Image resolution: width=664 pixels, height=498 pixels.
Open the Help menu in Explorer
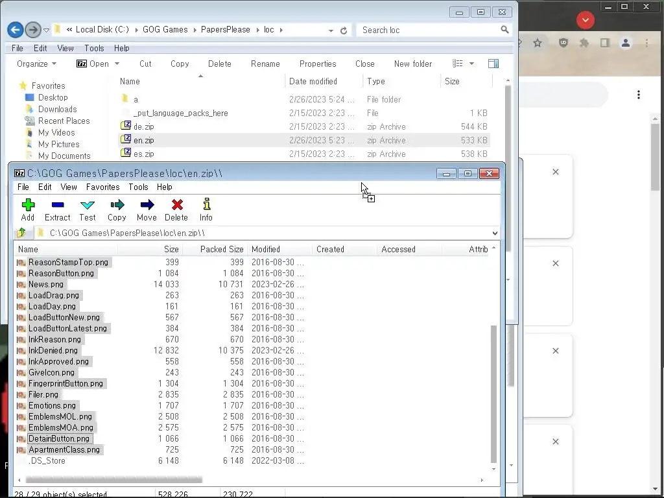pos(121,48)
